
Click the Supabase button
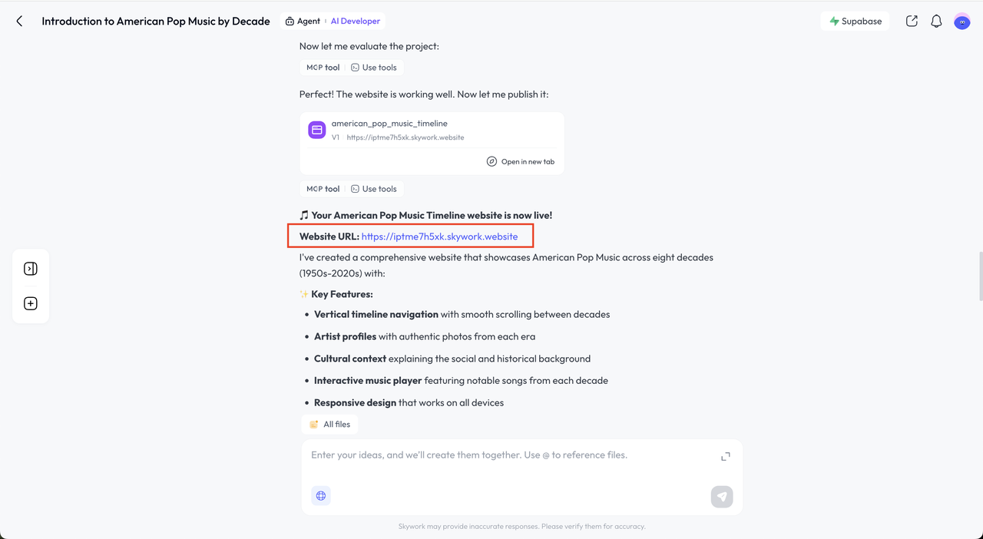pos(855,21)
